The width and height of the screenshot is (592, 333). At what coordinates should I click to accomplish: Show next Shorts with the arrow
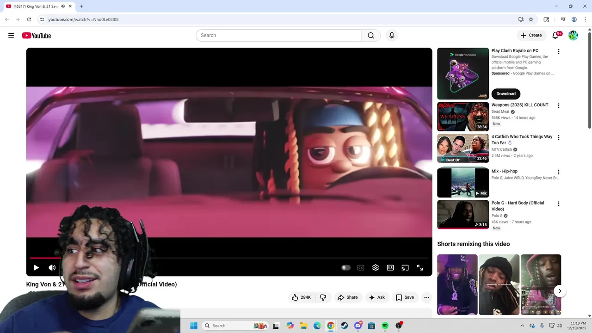coord(560,291)
